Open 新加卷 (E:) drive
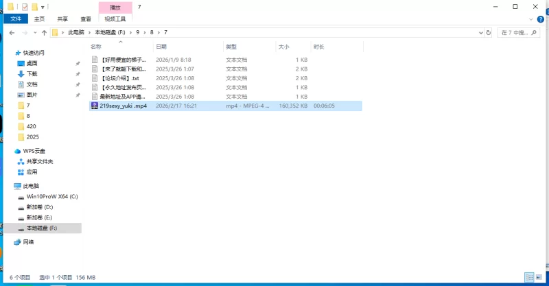 click(x=39, y=217)
